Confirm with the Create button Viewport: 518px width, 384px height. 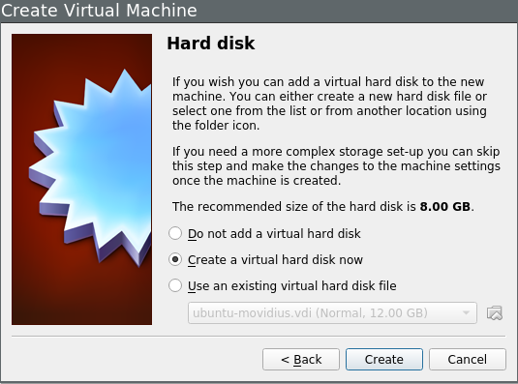pos(384,359)
